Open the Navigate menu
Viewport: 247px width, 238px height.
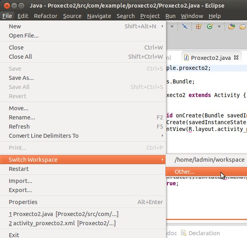point(99,16)
